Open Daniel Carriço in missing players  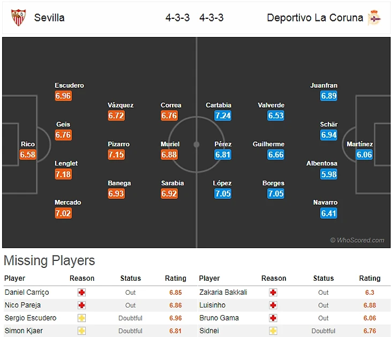(27, 293)
